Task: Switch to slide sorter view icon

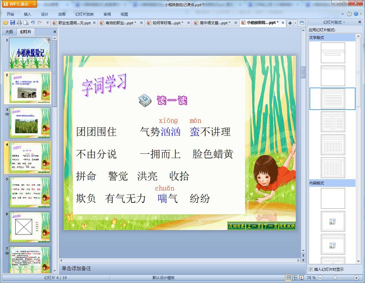Action: [295, 277]
